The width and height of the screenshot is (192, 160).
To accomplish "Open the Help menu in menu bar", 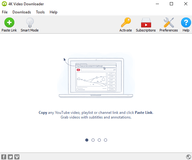I will click(53, 12).
